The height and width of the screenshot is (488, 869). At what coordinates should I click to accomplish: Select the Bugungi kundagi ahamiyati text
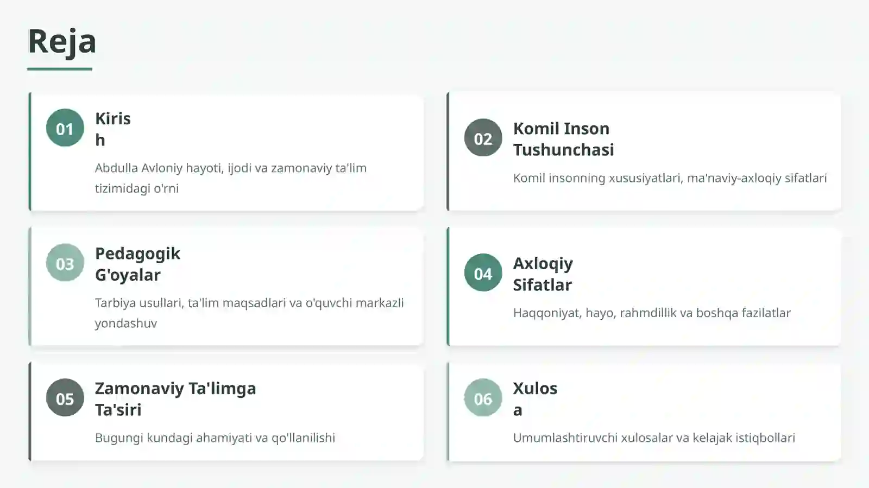tap(215, 438)
